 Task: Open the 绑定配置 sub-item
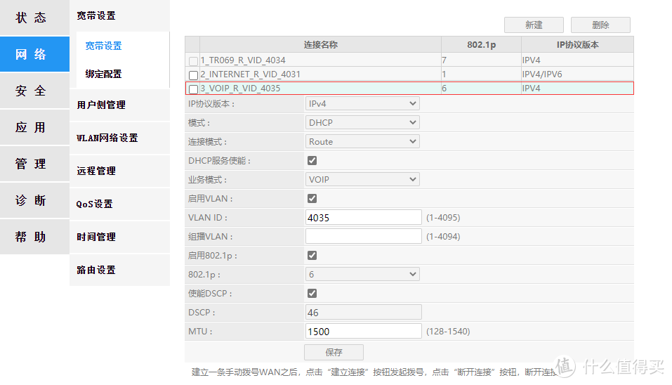[103, 74]
